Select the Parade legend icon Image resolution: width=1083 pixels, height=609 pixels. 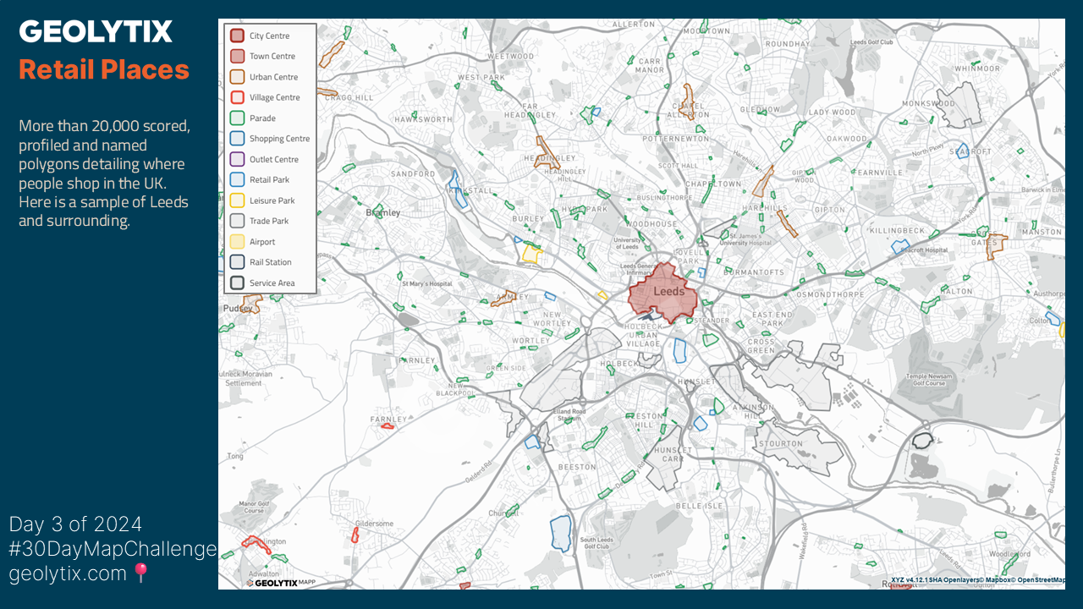[238, 118]
